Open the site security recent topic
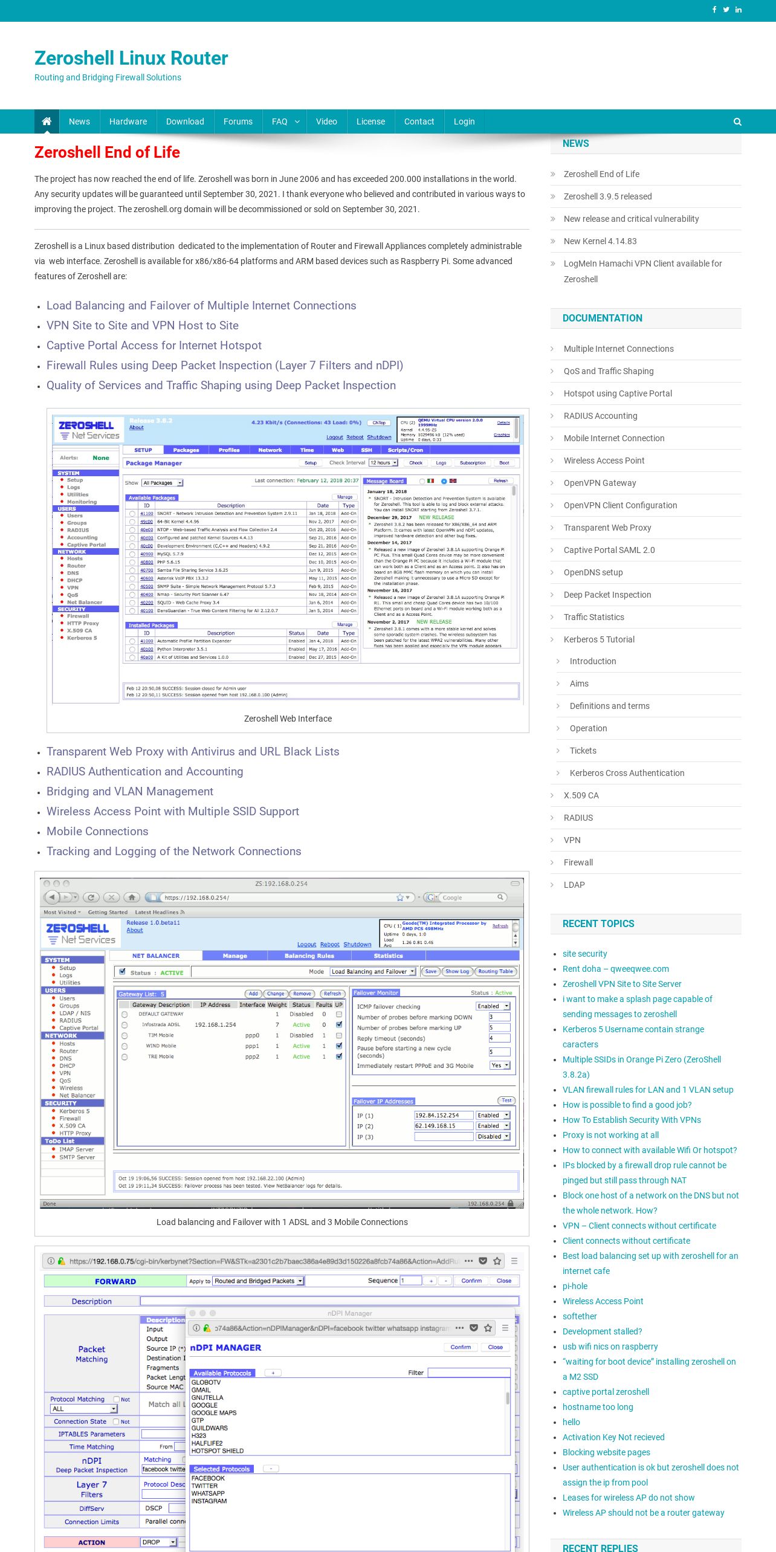 584,954
